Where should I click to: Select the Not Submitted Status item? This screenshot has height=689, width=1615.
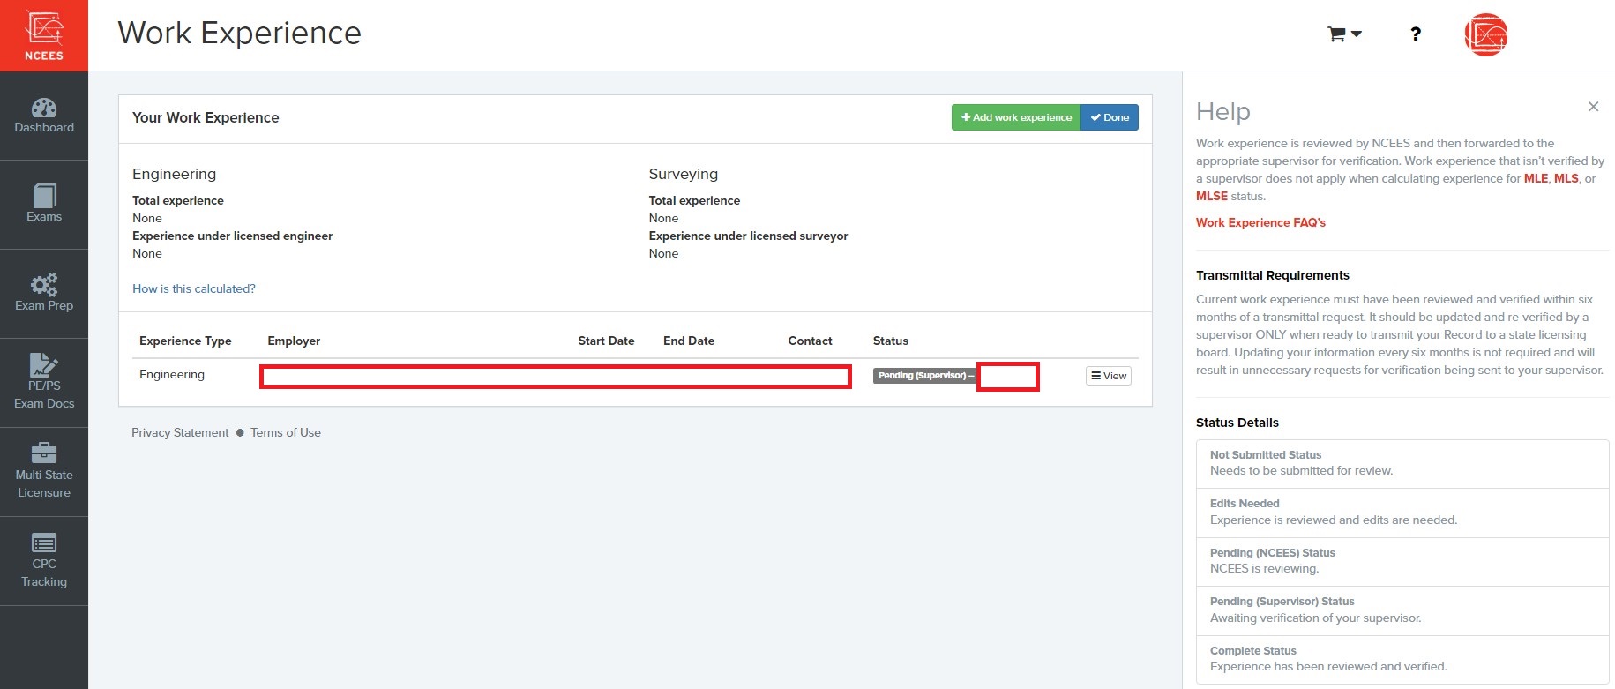[x=1402, y=463]
